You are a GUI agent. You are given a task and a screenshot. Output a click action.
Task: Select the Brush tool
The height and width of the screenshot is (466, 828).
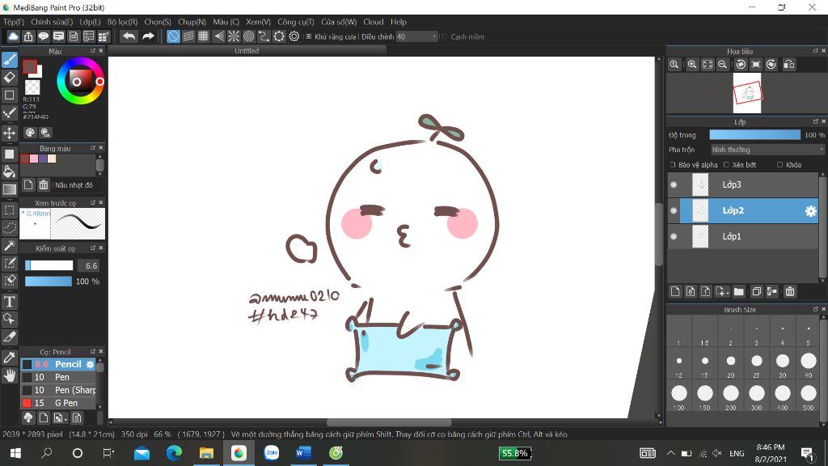coord(10,60)
